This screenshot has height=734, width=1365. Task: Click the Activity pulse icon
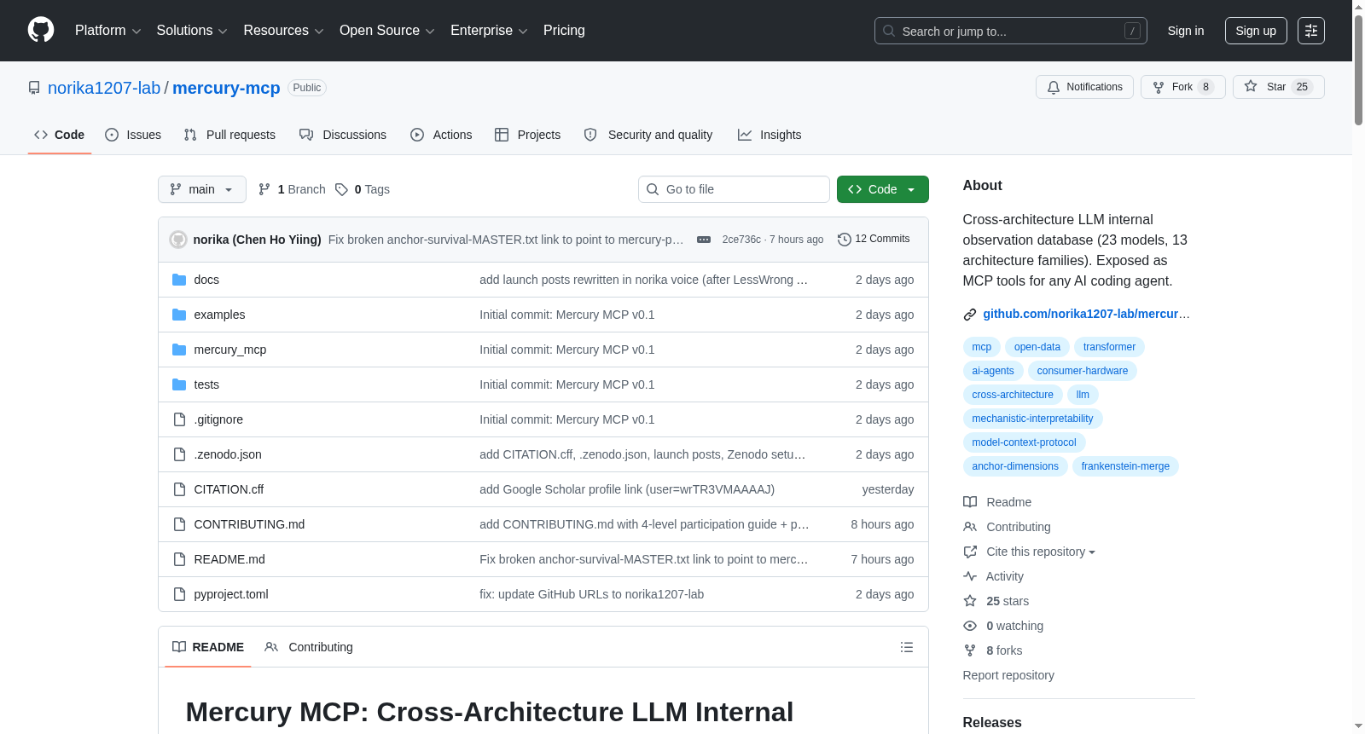970,576
